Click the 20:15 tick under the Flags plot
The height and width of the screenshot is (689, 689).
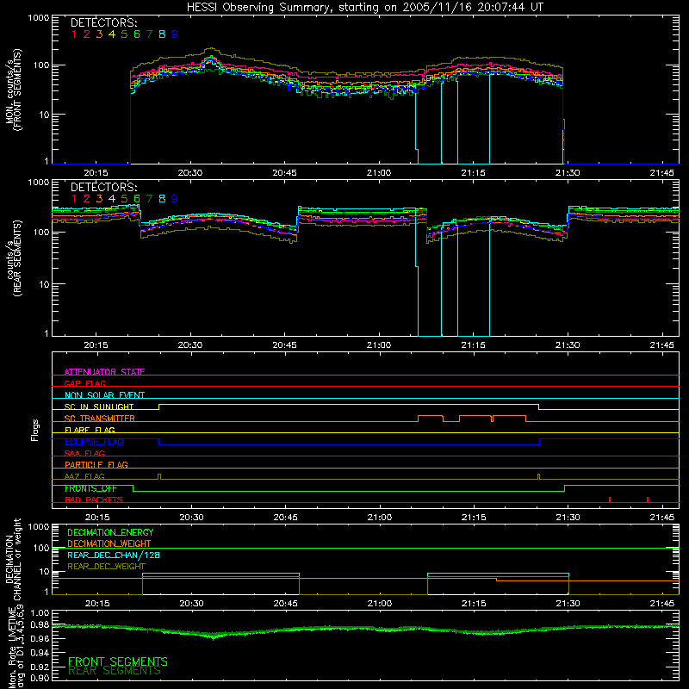97,518
